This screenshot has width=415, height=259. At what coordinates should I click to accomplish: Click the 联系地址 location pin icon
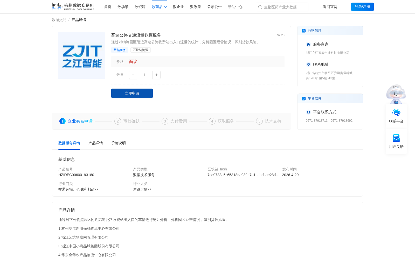[308, 64]
